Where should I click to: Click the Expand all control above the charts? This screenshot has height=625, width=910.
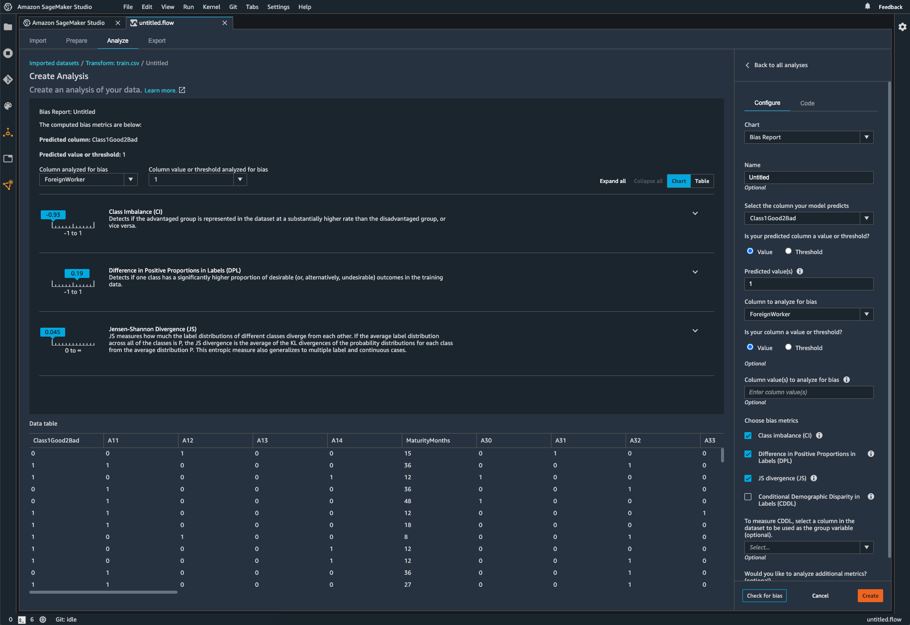pos(612,181)
